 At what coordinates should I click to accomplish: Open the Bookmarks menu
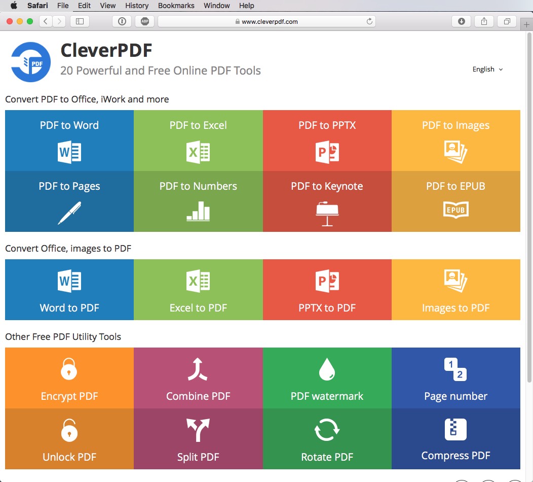click(x=176, y=6)
